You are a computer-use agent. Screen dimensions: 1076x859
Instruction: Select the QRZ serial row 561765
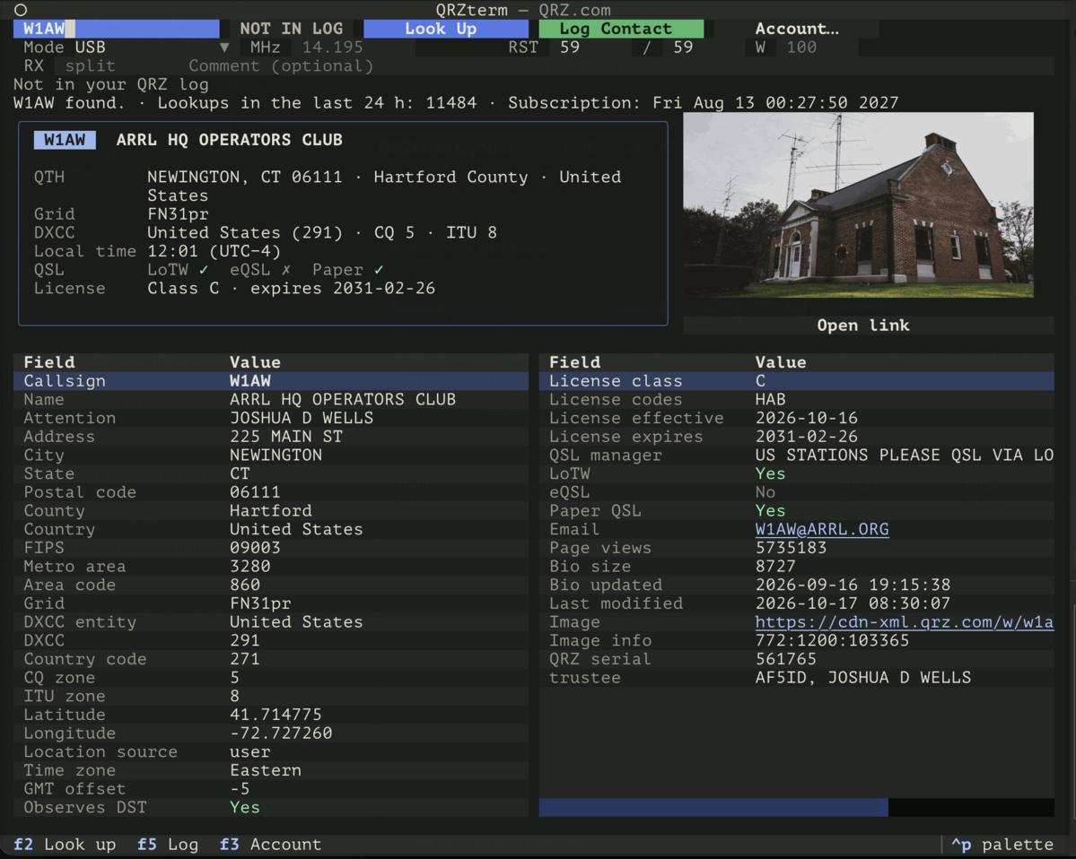(797, 658)
